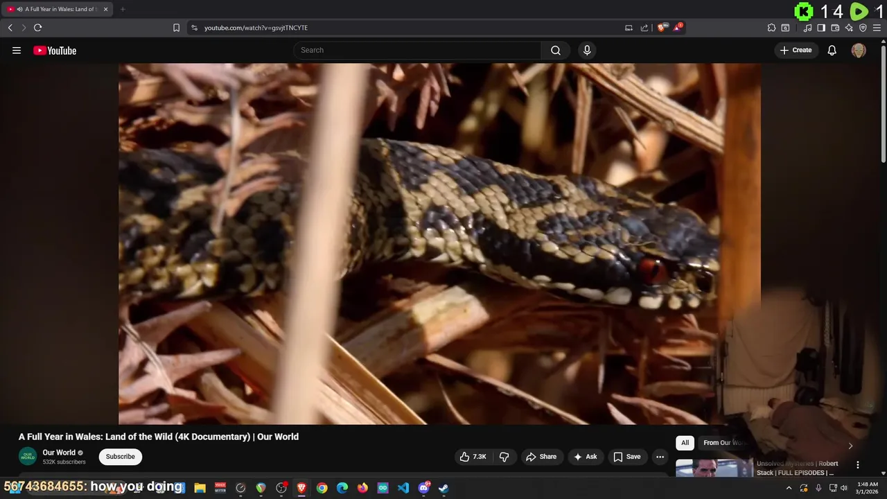Select the From Our World chip
The width and height of the screenshot is (887, 499).
click(724, 443)
